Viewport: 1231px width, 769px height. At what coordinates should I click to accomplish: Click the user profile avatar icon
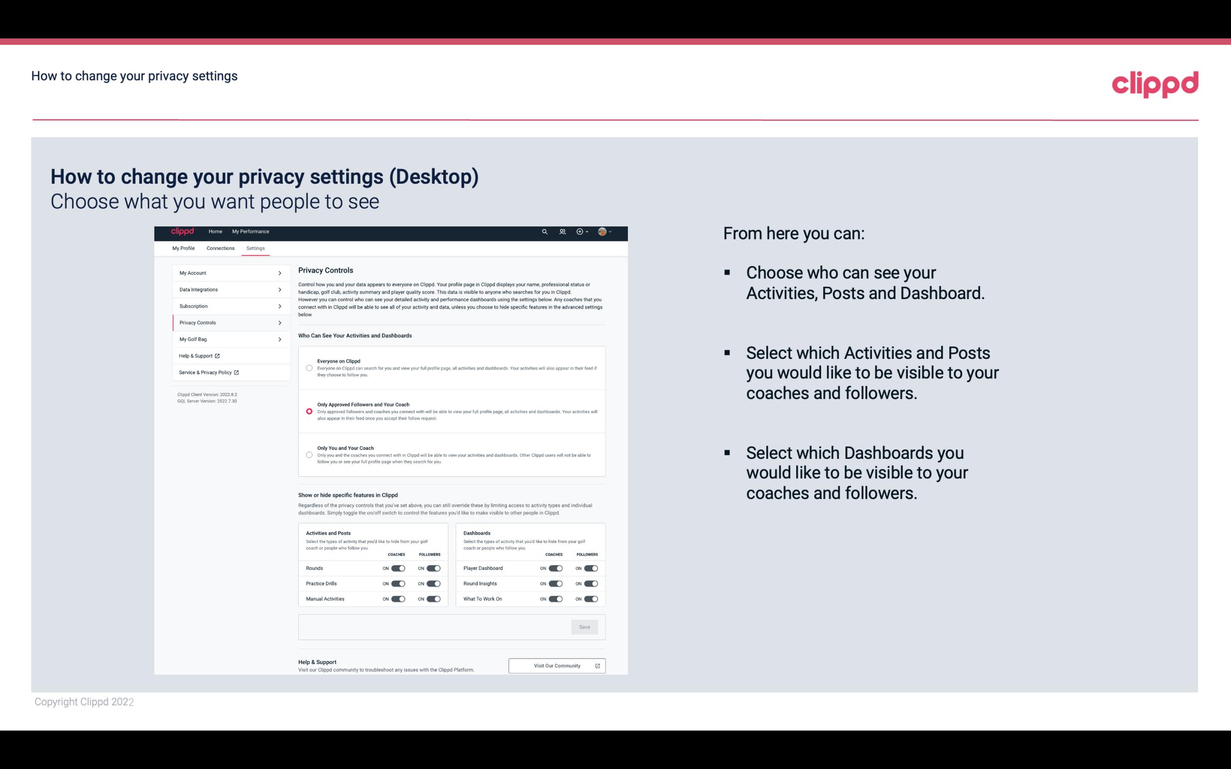point(603,232)
